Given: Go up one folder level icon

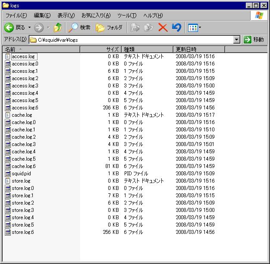Looking at the screenshot, I should tap(58, 28).
